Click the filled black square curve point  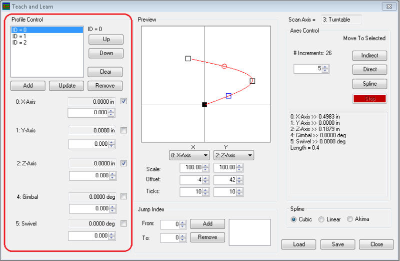click(x=204, y=104)
